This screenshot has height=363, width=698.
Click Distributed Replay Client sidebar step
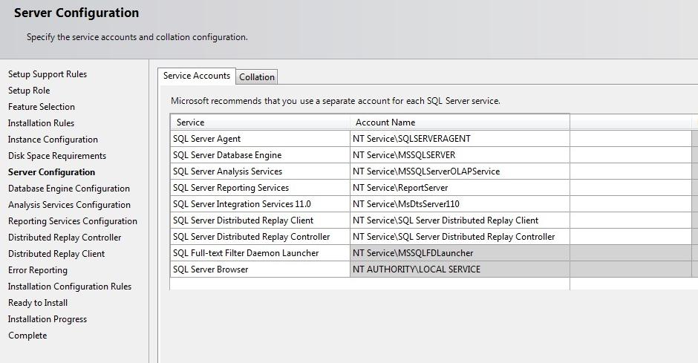(56, 254)
